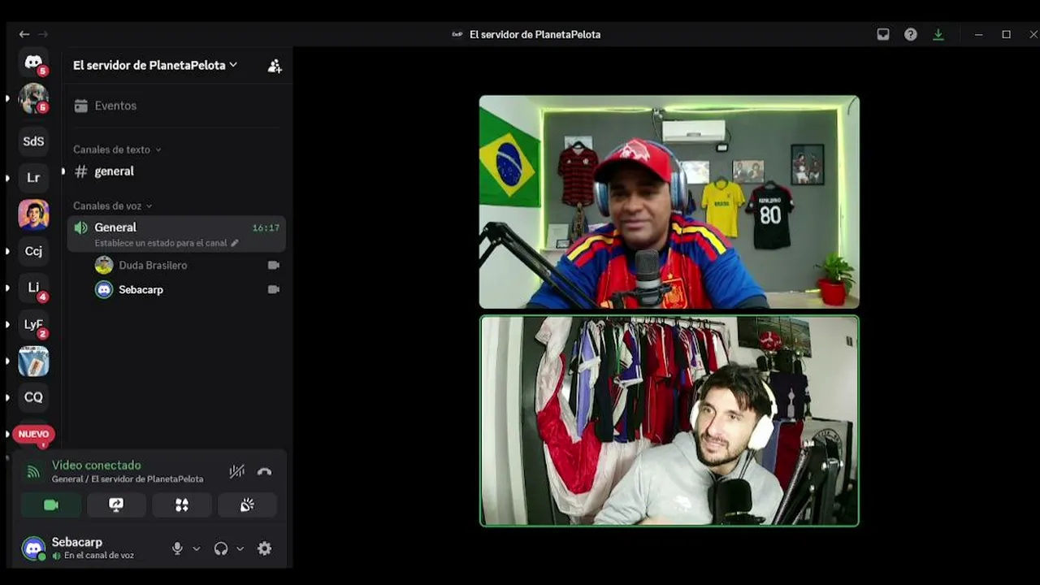
Task: Open the SdS server
Action: 33,141
